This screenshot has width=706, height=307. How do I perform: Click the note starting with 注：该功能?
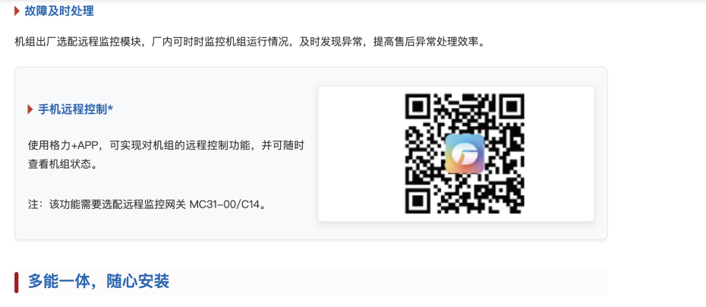147,204
